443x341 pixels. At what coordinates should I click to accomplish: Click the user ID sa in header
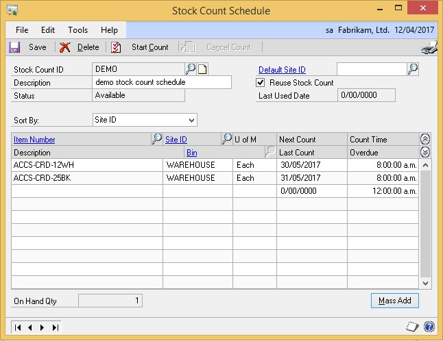329,30
